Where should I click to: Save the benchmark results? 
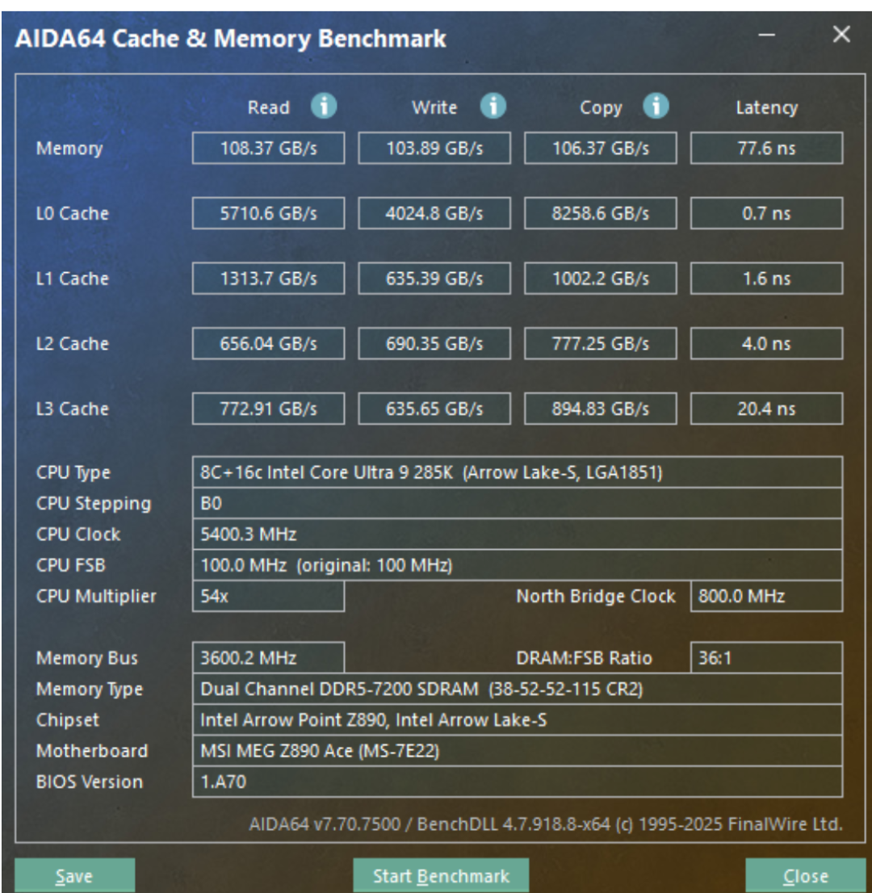74,875
